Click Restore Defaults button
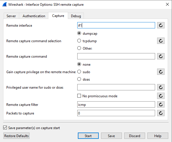This screenshot has width=172, height=142. click(16, 136)
